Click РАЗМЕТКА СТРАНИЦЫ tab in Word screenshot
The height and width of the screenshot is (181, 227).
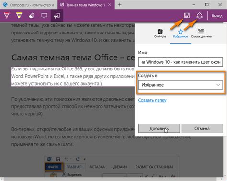154,167
